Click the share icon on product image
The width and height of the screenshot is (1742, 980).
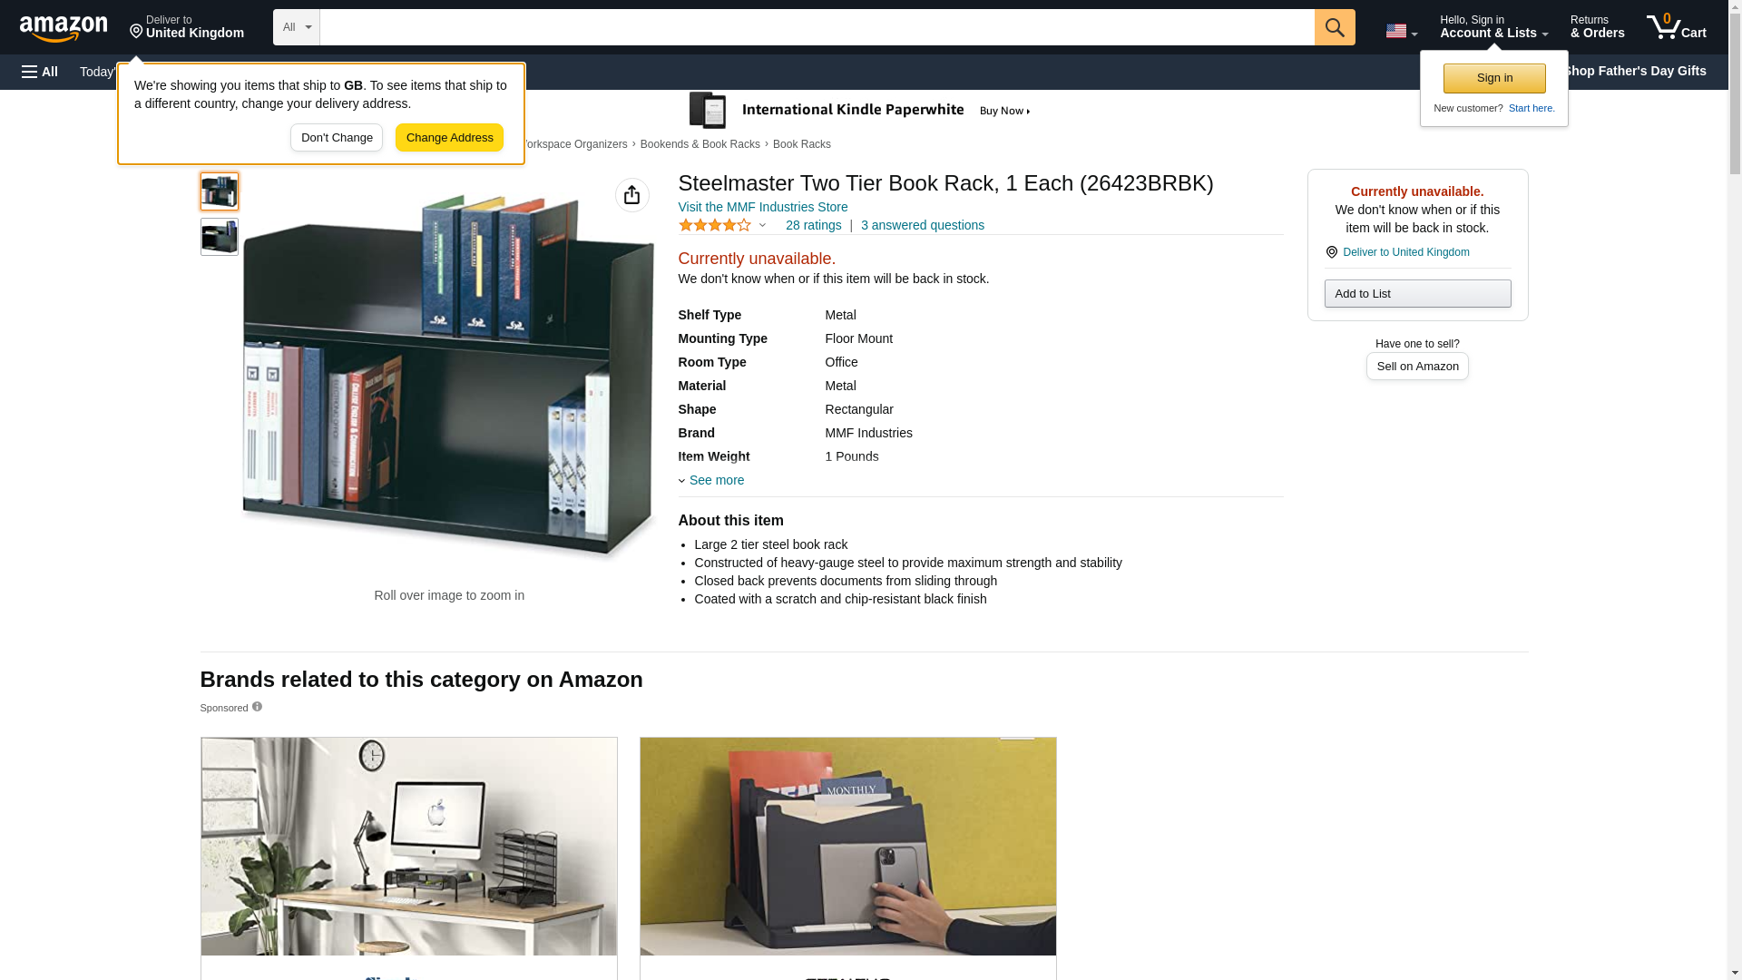point(632,195)
